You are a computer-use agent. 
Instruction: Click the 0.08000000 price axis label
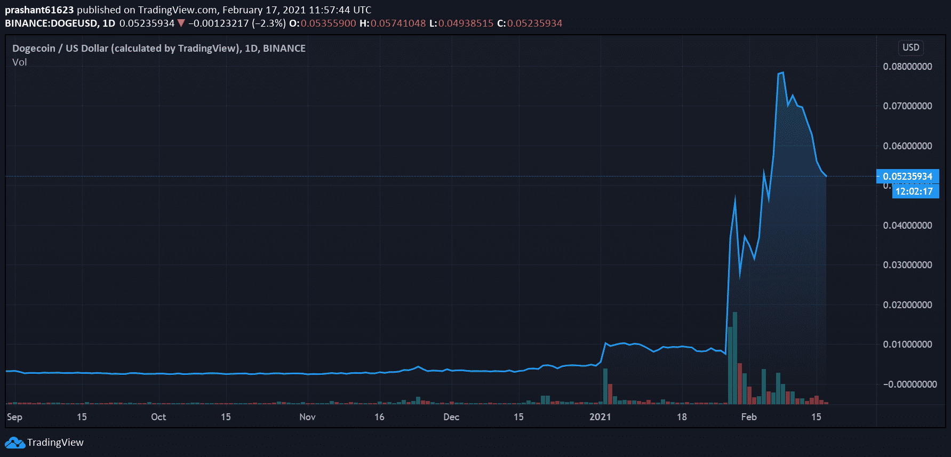pyautogui.click(x=908, y=67)
